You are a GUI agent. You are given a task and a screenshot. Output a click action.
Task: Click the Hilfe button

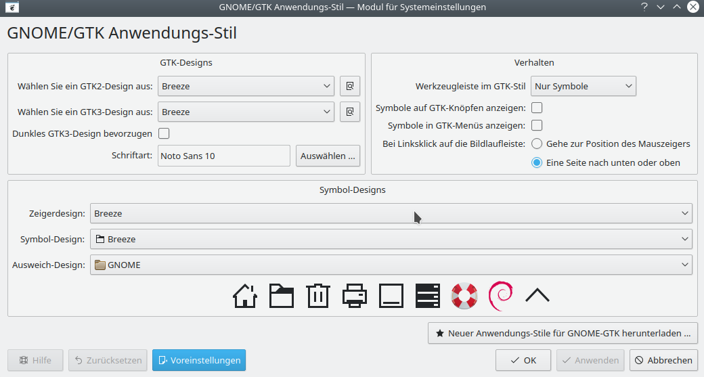click(x=35, y=360)
